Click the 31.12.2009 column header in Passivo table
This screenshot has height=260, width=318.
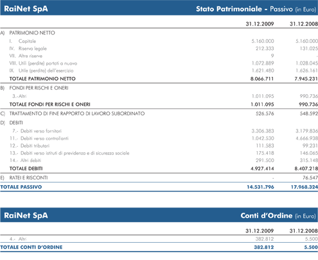pyautogui.click(x=260, y=24)
